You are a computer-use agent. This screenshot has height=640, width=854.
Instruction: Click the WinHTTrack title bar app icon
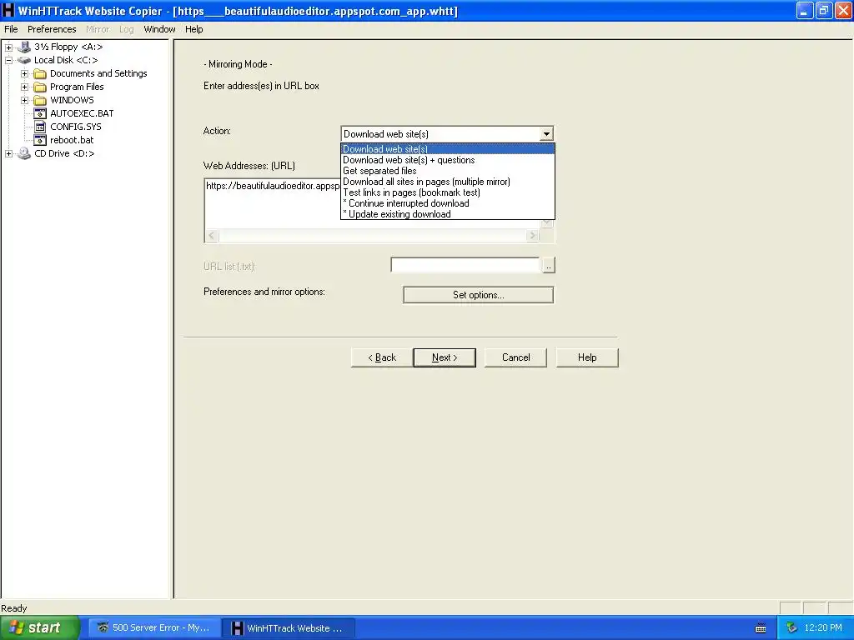coord(8,10)
